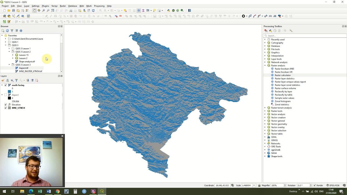Viewport: 347px width, 195px height.
Task: Open statistical summary sigma icon
Action: pyautogui.click(x=143, y=11)
